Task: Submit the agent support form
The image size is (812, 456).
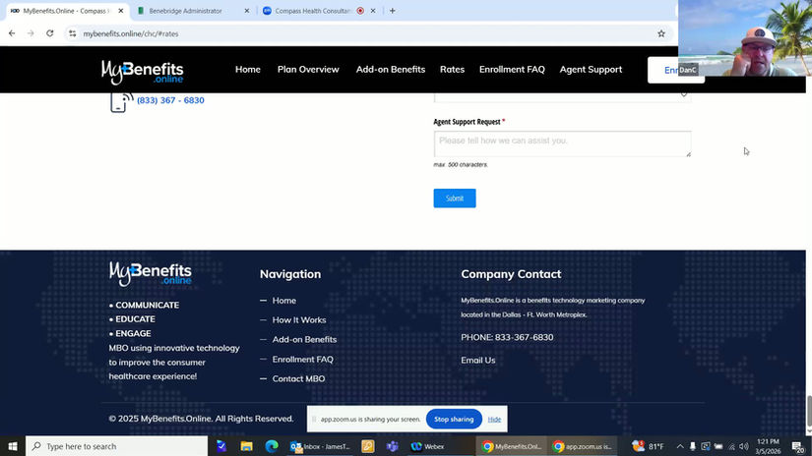Action: click(455, 198)
